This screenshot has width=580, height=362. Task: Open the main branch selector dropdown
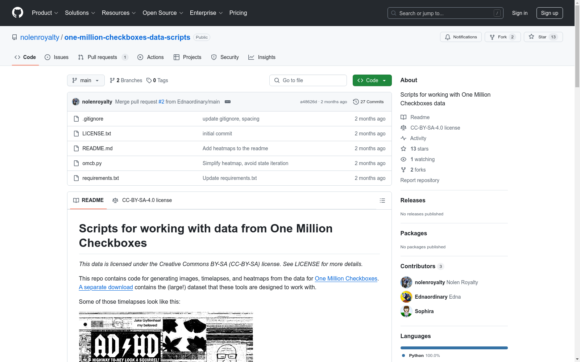click(86, 80)
